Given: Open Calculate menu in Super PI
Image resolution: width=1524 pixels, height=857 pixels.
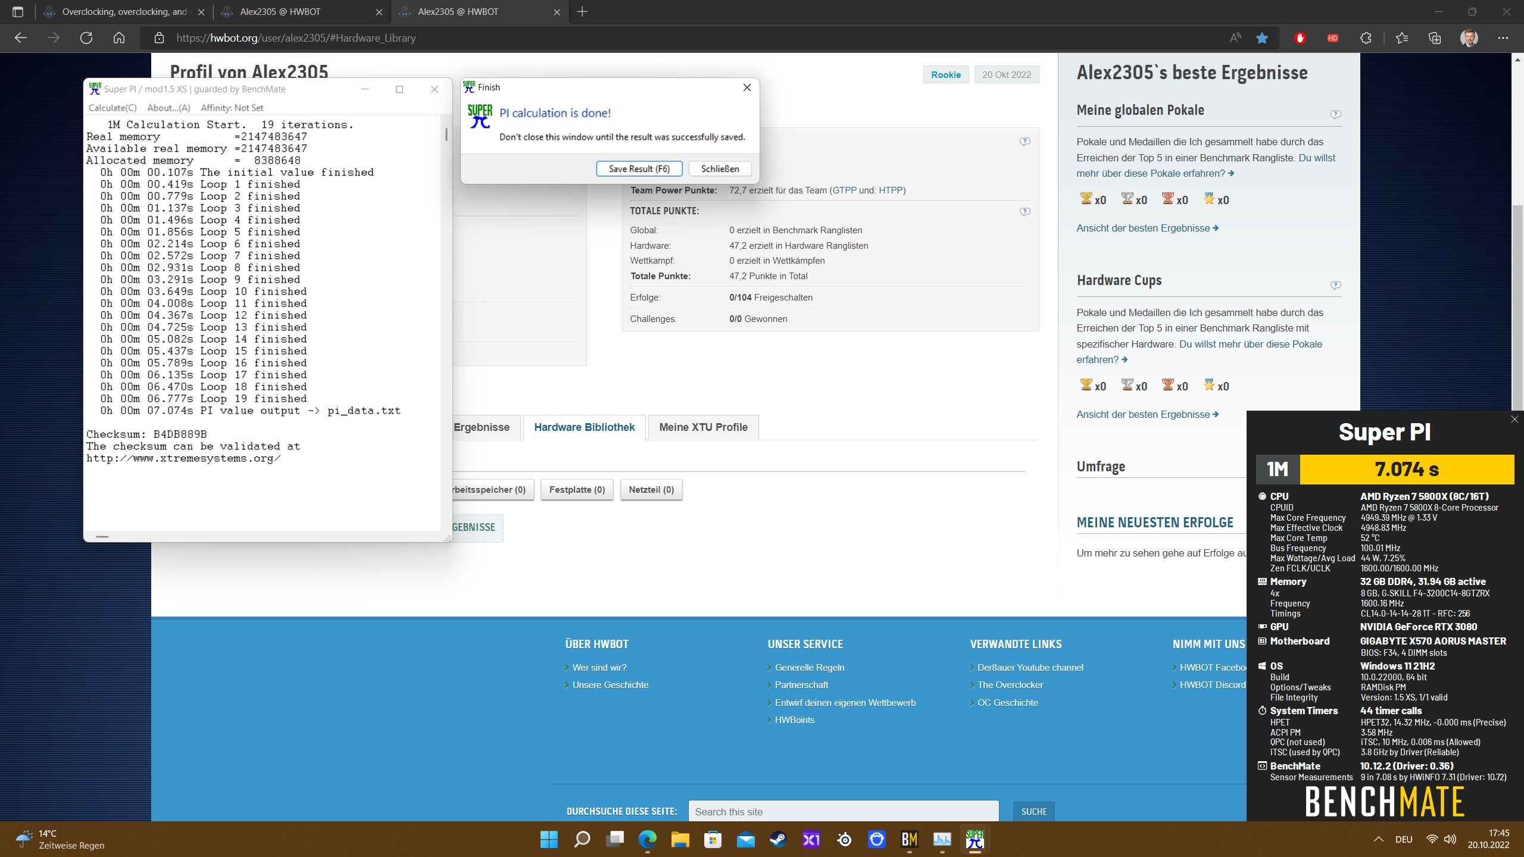Looking at the screenshot, I should (x=113, y=108).
